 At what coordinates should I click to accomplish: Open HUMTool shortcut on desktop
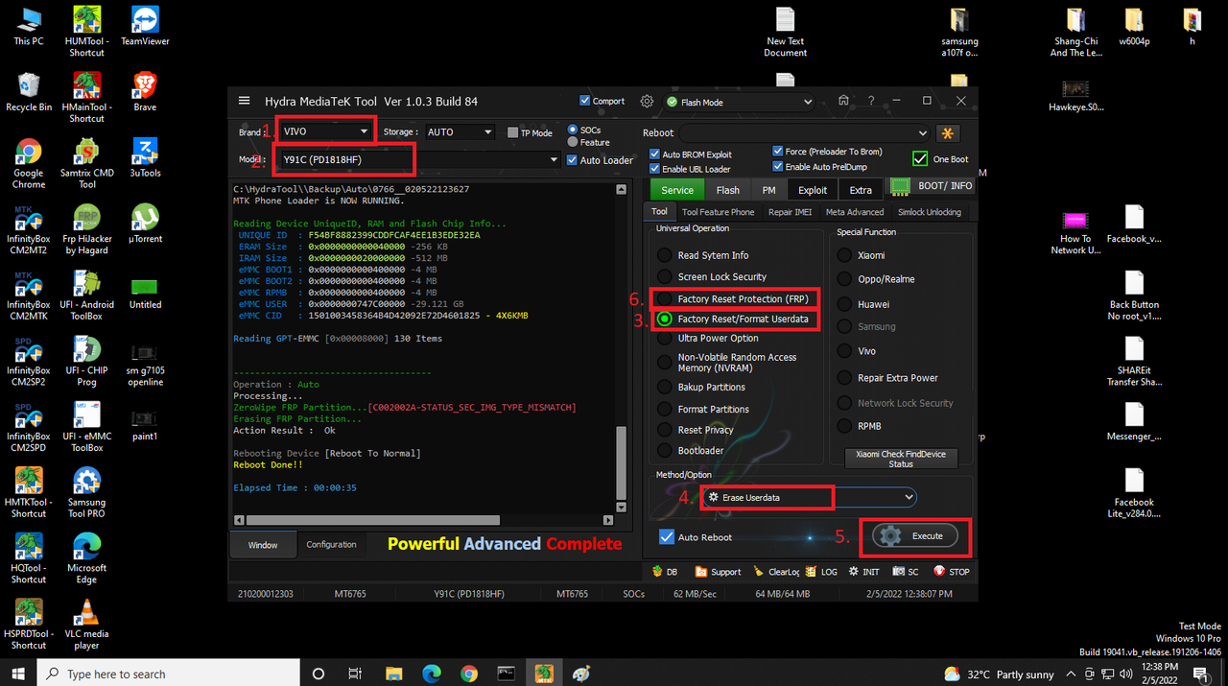(86, 32)
